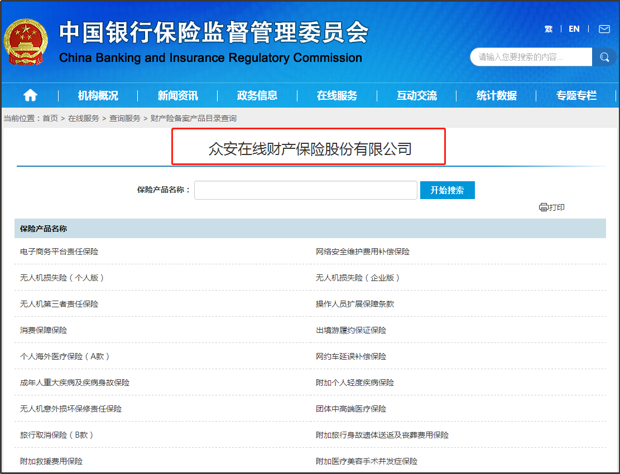Click 网约车延误补偿保险 product

(350, 356)
